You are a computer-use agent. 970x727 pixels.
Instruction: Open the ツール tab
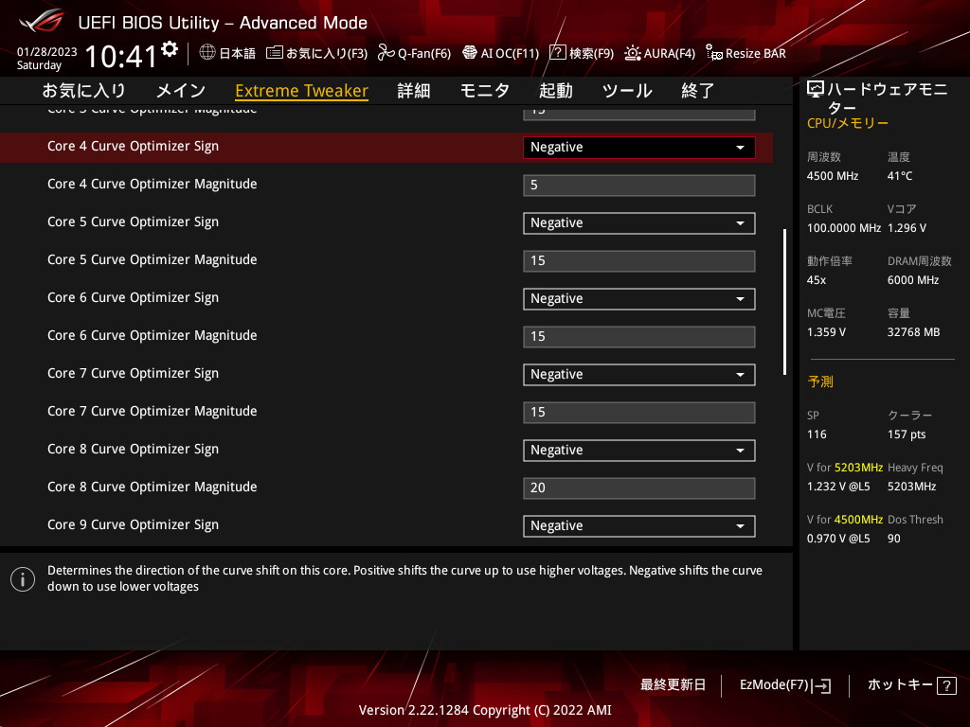pos(627,91)
